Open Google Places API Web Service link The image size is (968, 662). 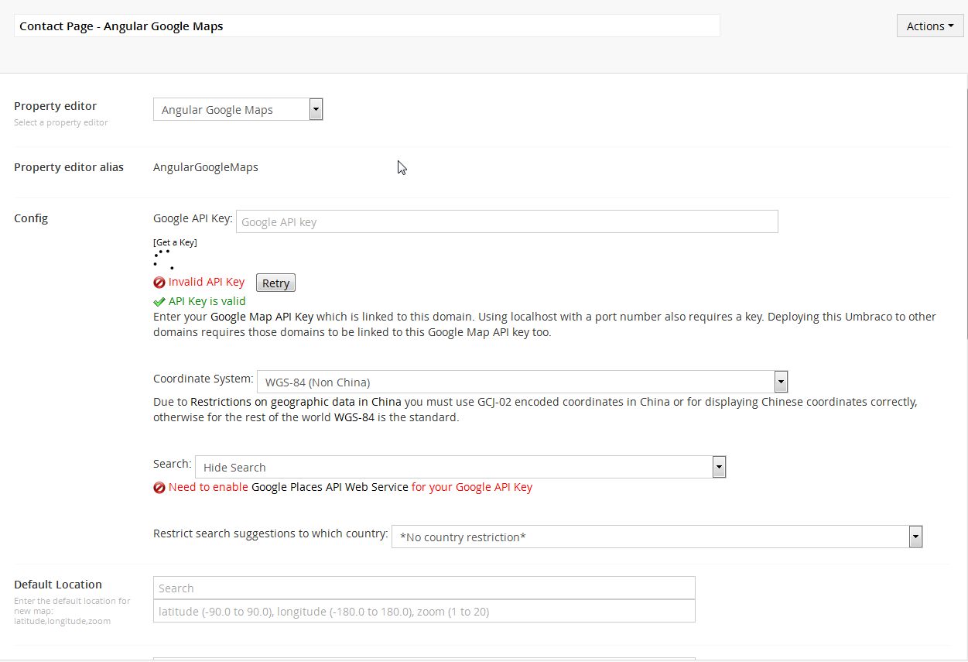(330, 487)
